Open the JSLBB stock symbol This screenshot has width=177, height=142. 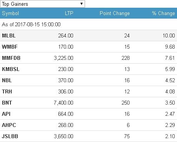pyautogui.click(x=10, y=136)
